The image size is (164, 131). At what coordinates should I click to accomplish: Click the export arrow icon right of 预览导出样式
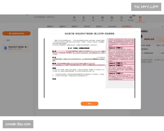click(x=160, y=53)
